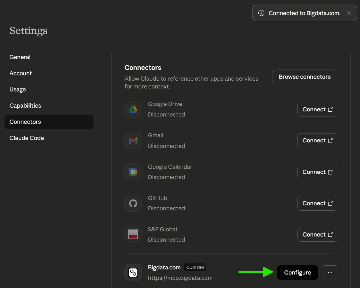360x288 pixels.
Task: Click Disconnected status under Google Drive
Action: (x=167, y=114)
